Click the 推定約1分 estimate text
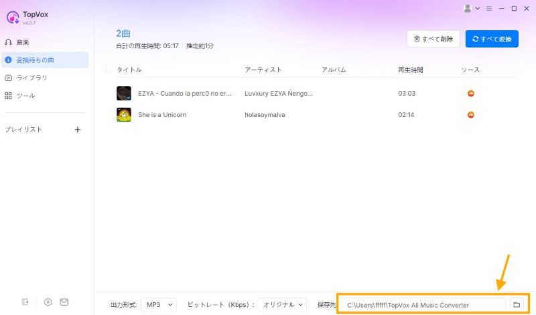Viewport: 536px width, 315px height. 200,45
